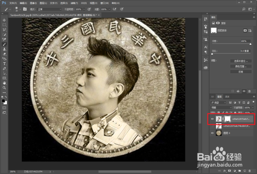Image resolution: width=257 pixels, height=174 pixels.
Task: Hide the top masked layer's eye
Action: [212, 119]
